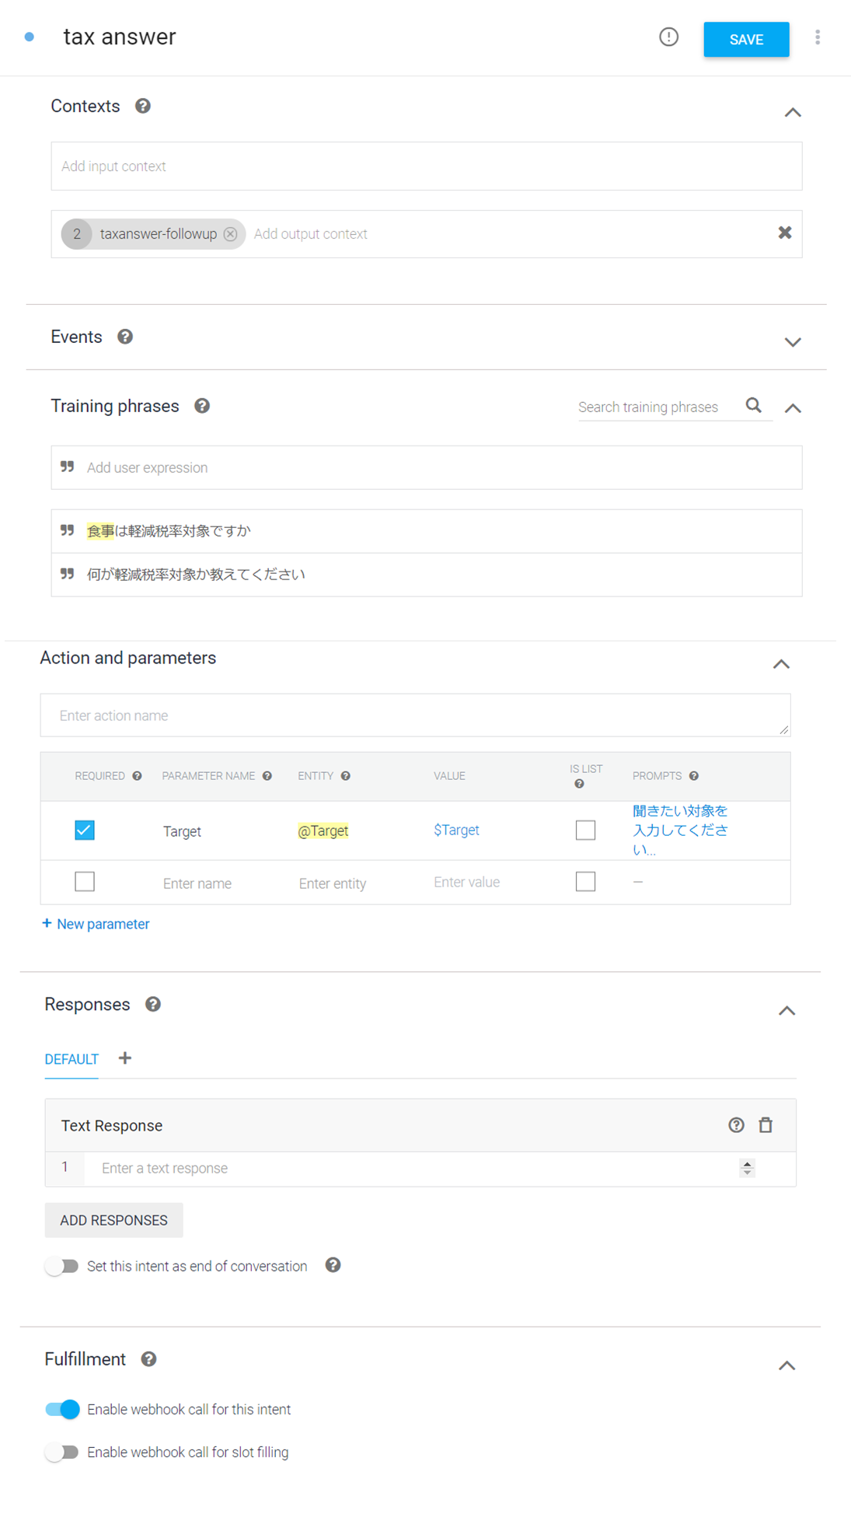
Task: Open help for Text Response
Action: (x=736, y=1125)
